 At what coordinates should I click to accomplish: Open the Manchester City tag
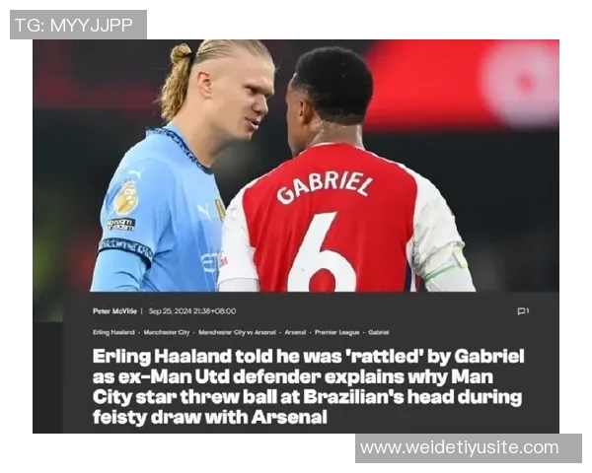(x=167, y=333)
